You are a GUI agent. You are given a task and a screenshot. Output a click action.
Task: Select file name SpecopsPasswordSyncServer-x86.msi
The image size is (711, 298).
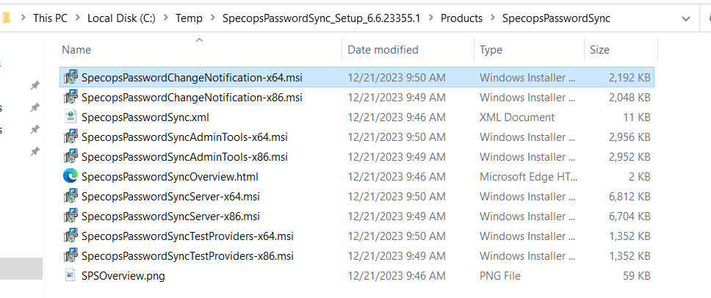pos(170,217)
